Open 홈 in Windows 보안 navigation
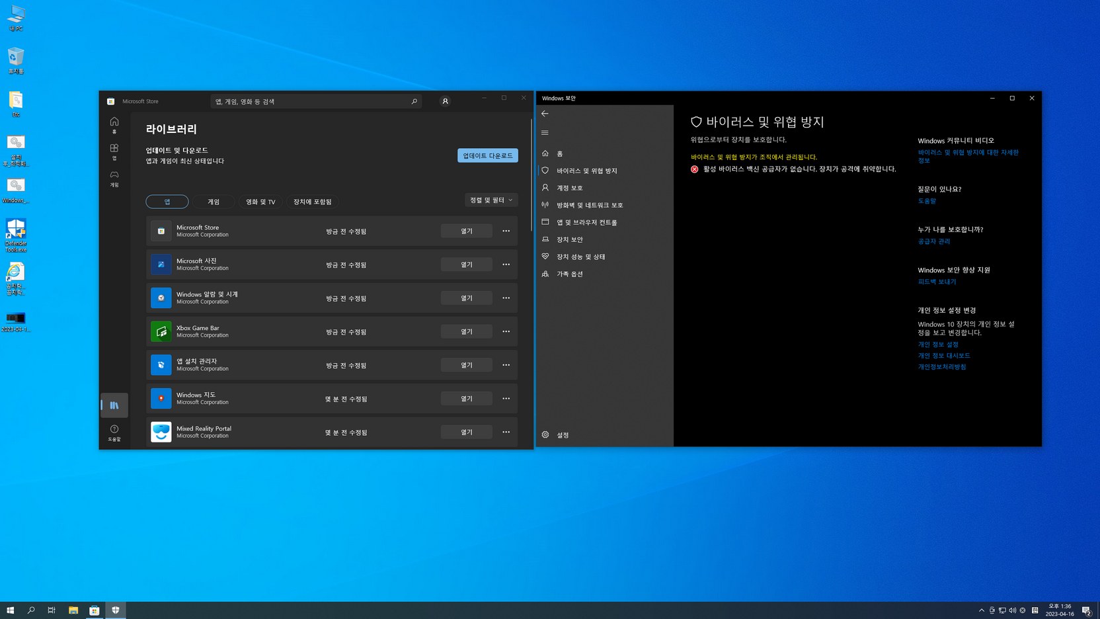This screenshot has width=1100, height=619. pos(605,153)
